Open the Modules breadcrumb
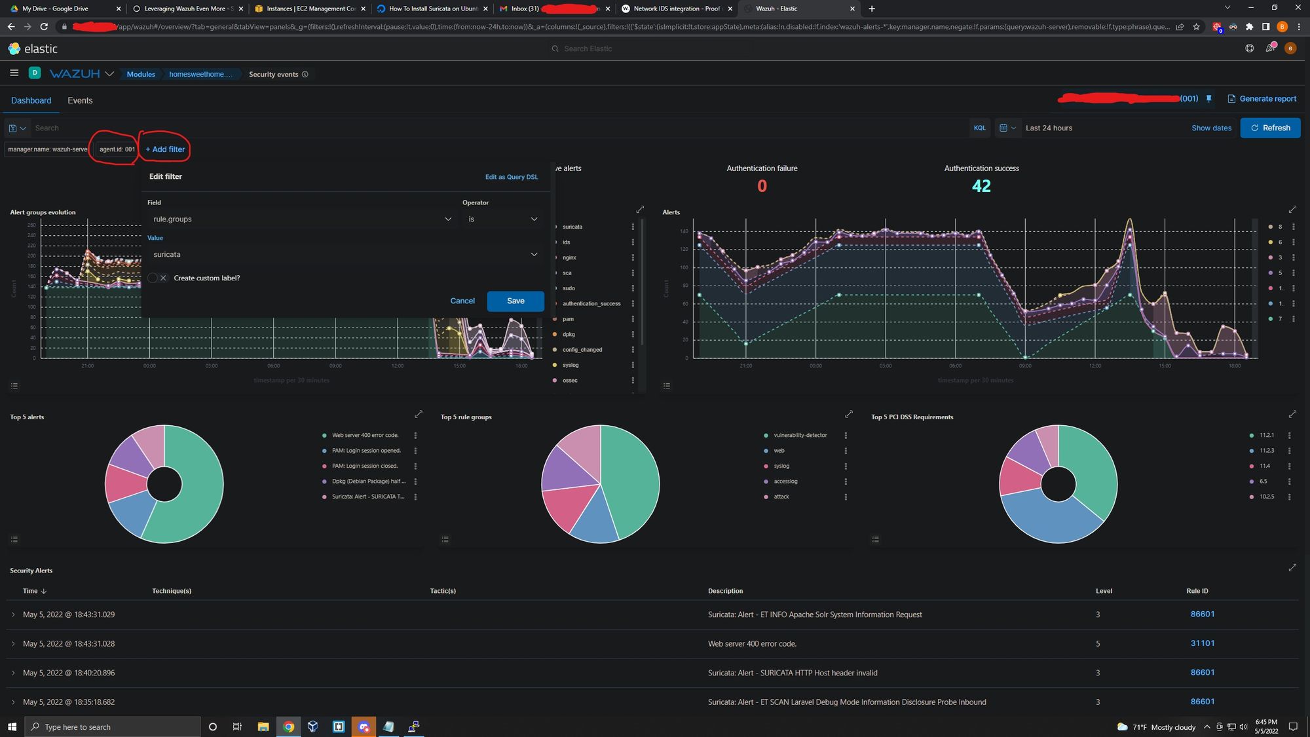 coord(141,74)
